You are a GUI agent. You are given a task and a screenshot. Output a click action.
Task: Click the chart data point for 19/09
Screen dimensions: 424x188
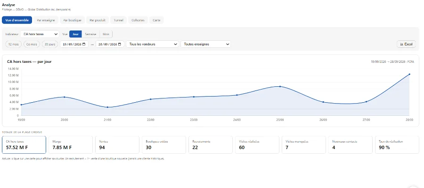tap(21, 105)
